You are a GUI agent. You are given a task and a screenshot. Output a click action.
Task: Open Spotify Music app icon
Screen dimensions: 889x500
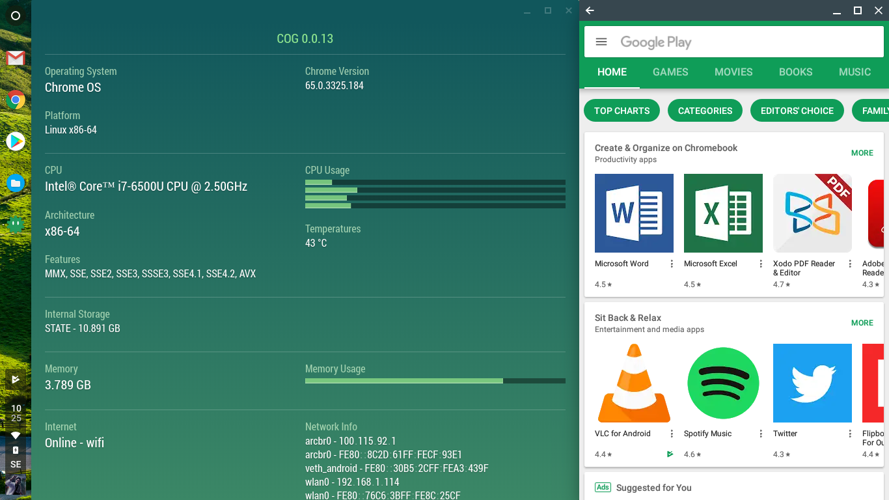[x=723, y=383]
